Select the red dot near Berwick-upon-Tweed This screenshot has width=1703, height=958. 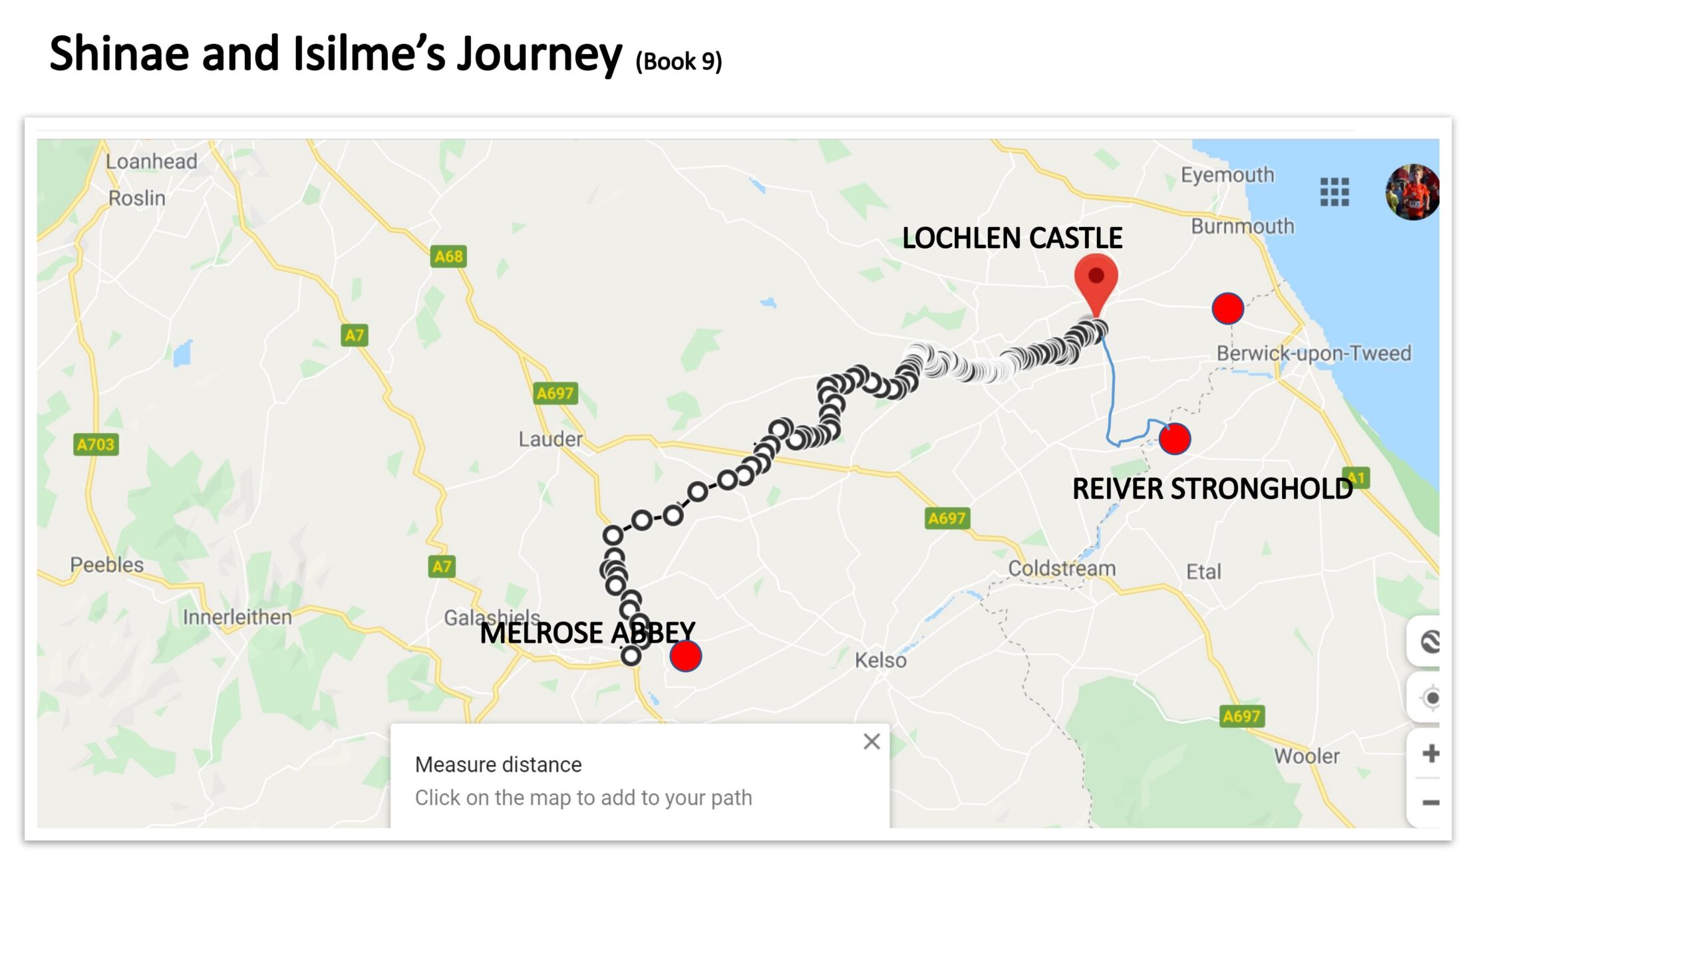1227,309
